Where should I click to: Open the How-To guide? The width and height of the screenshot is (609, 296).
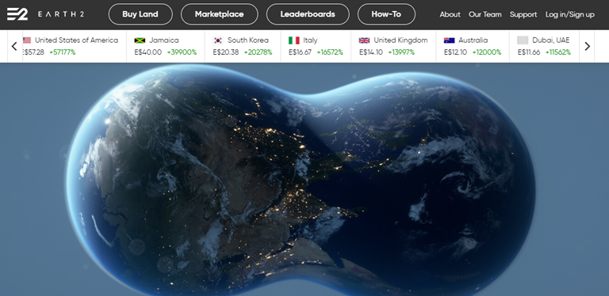click(x=386, y=14)
